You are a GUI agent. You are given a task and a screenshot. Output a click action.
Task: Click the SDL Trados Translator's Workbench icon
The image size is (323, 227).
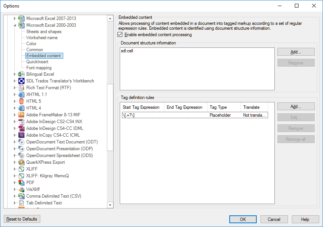(21, 81)
